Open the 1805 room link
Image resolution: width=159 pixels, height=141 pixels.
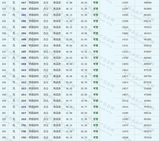click(x=24, y=39)
